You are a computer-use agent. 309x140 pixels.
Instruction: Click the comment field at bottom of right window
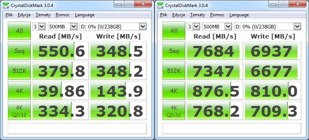pyautogui.click(x=232, y=129)
